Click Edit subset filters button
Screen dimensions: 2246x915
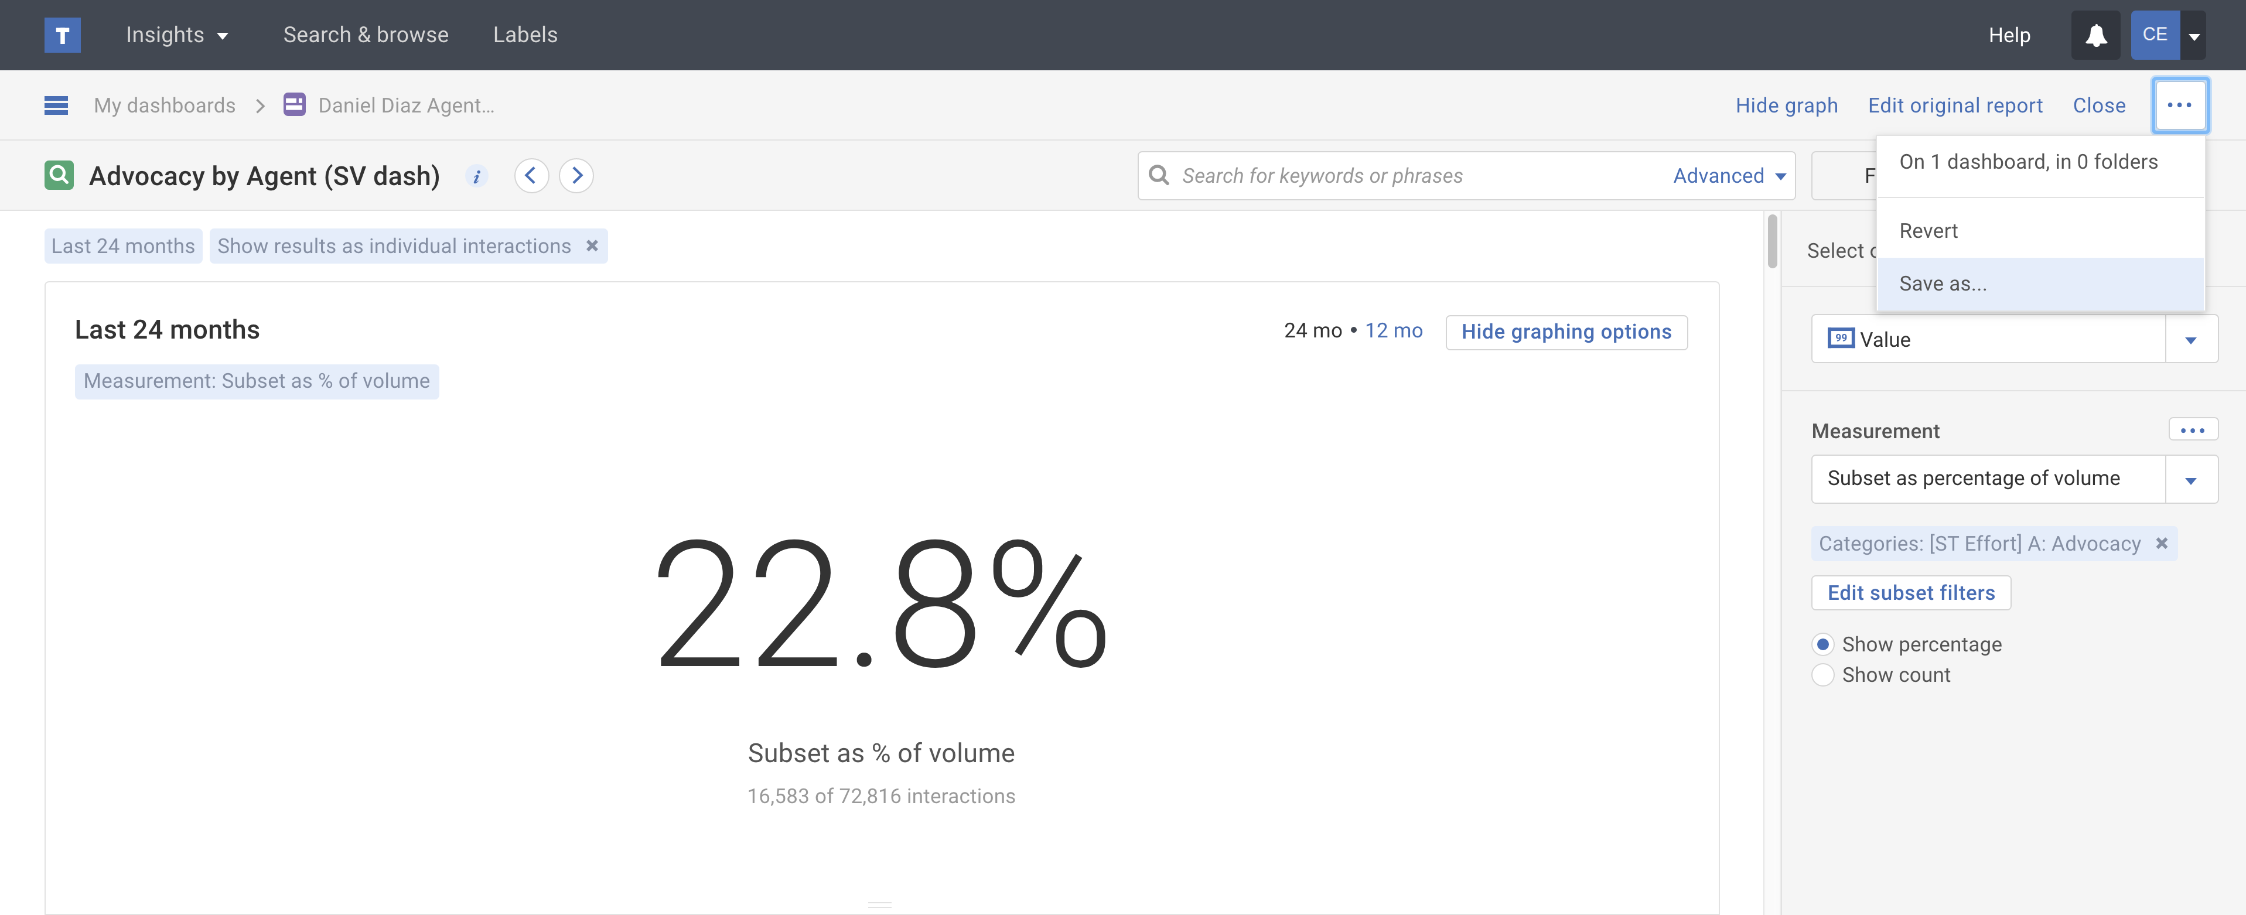(1910, 593)
